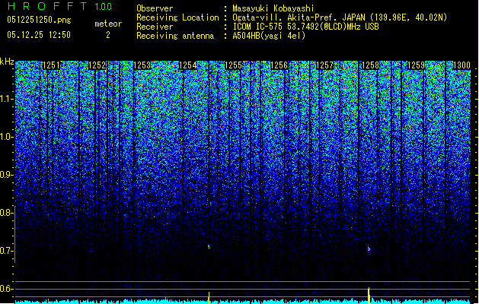Screen dimensions: 479x304
Task: Click the 1258 time marker
Action: (371, 65)
